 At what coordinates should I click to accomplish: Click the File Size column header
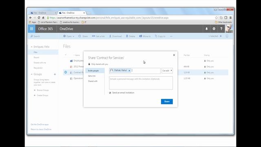[x=187, y=55]
